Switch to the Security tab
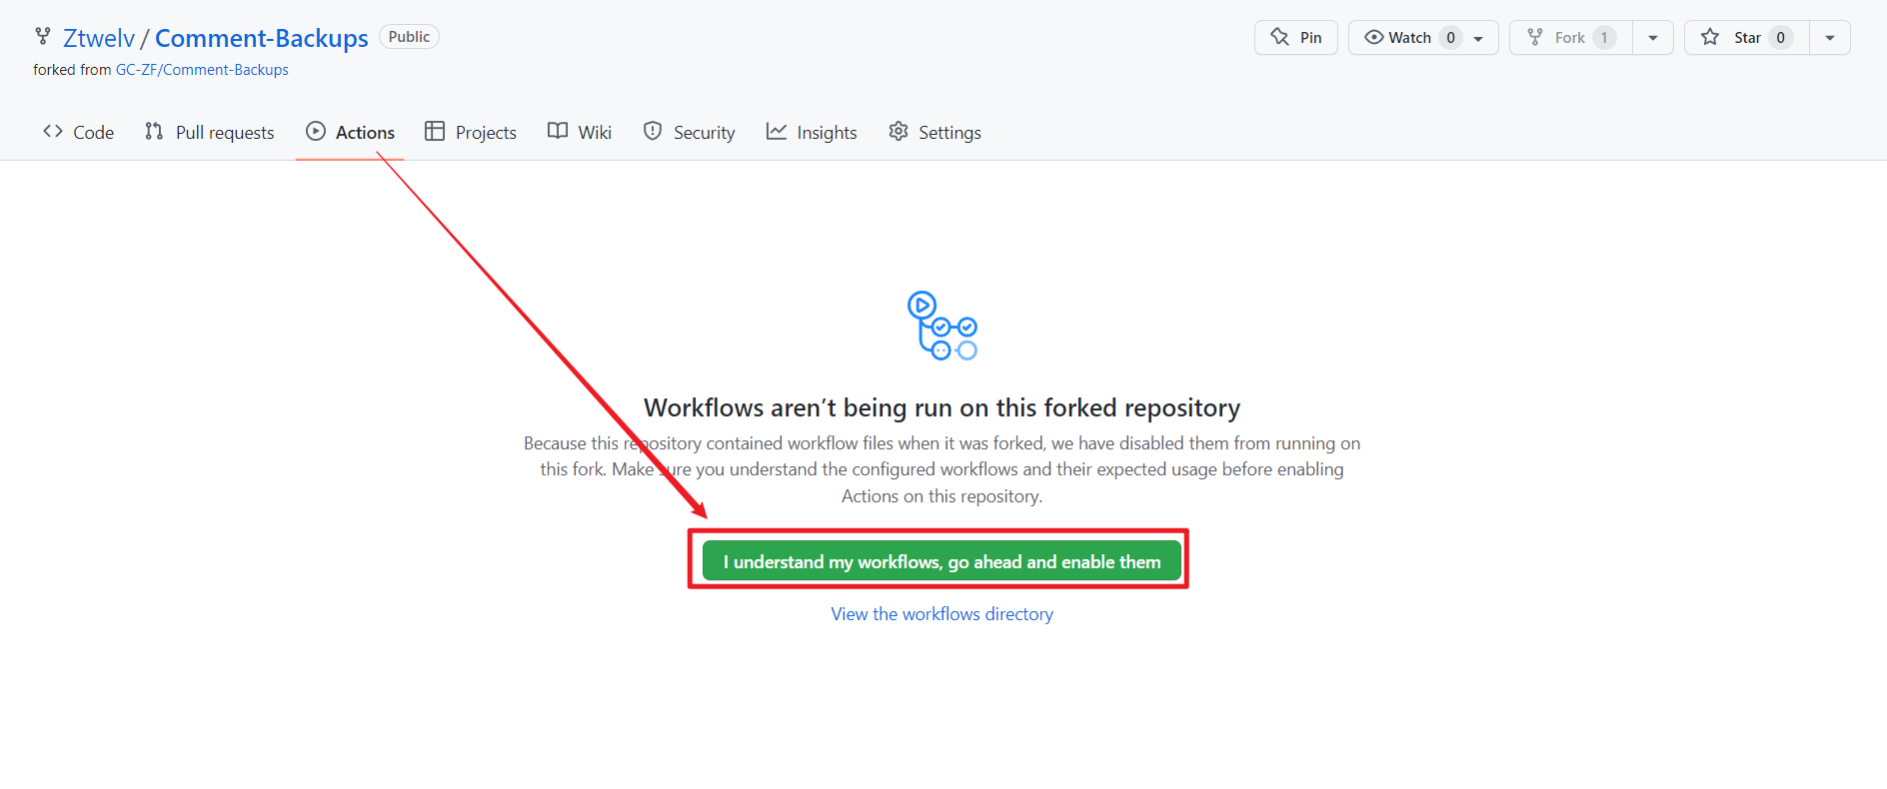This screenshot has width=1887, height=789. pos(689,132)
